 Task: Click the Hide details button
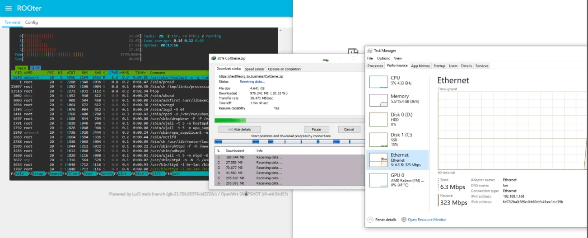pos(239,129)
